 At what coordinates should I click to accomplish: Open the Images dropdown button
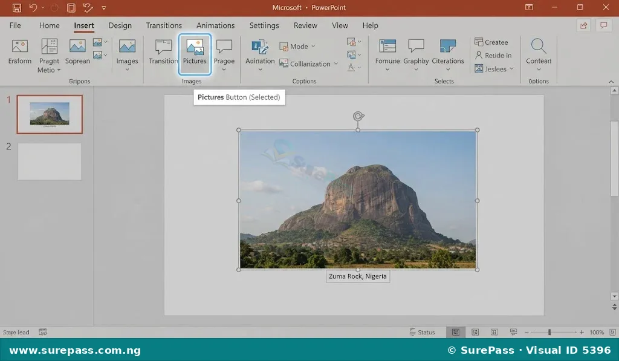[127, 55]
